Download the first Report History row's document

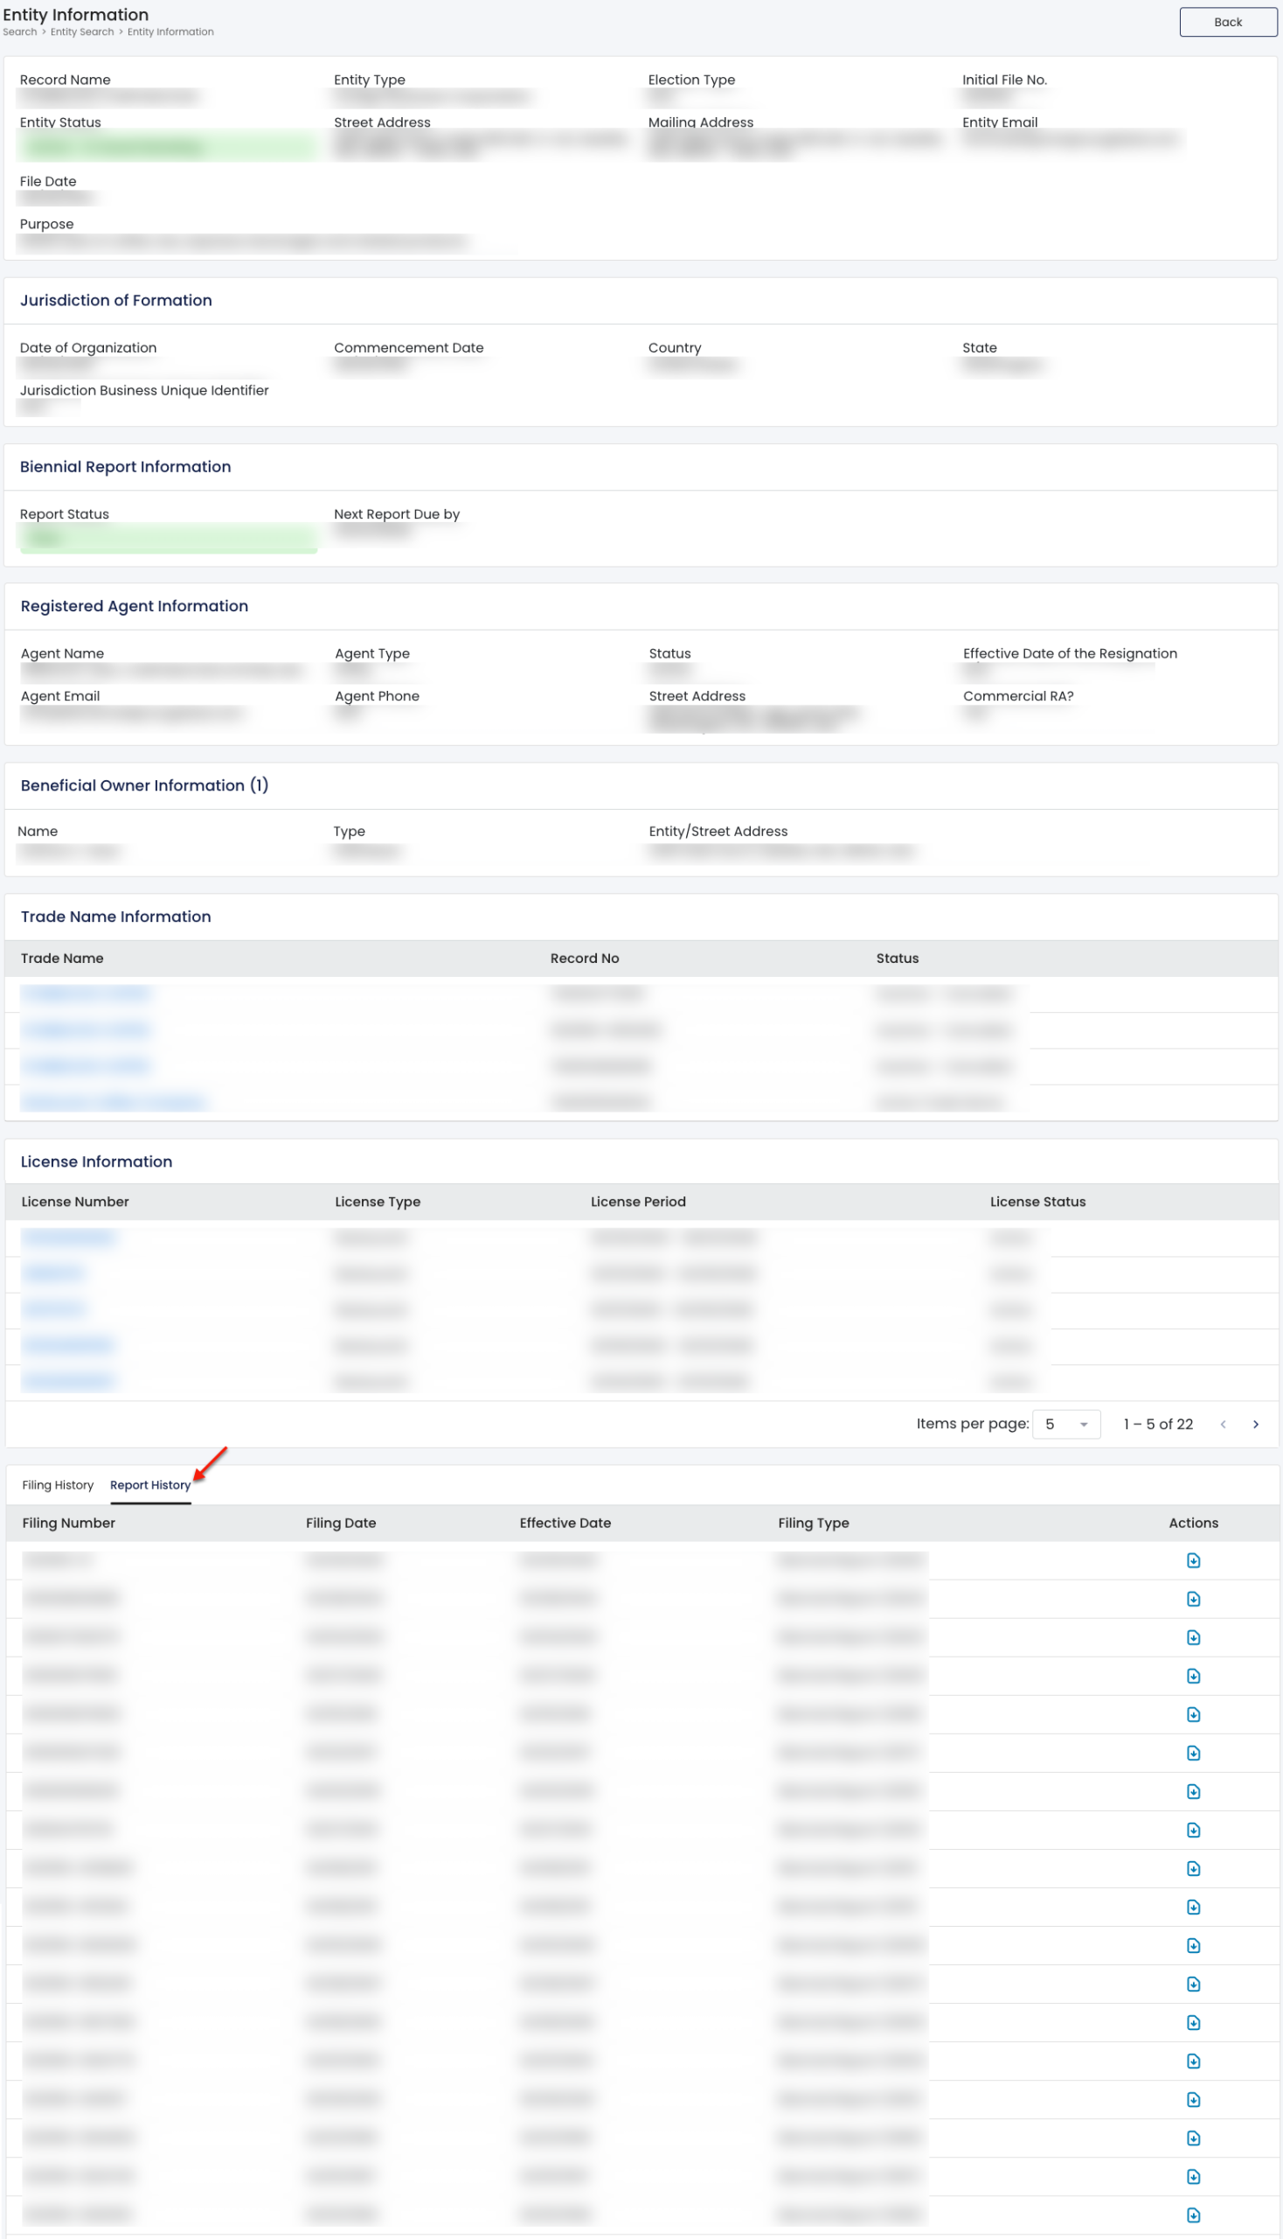(x=1193, y=1561)
